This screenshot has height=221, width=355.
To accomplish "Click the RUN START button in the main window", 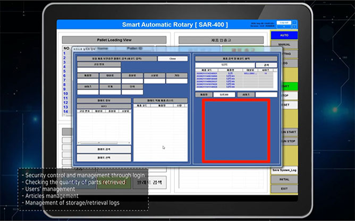I will (290, 132).
